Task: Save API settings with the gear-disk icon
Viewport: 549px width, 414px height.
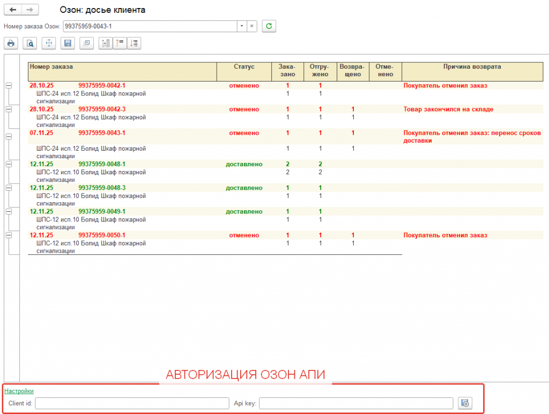Action: 465,403
